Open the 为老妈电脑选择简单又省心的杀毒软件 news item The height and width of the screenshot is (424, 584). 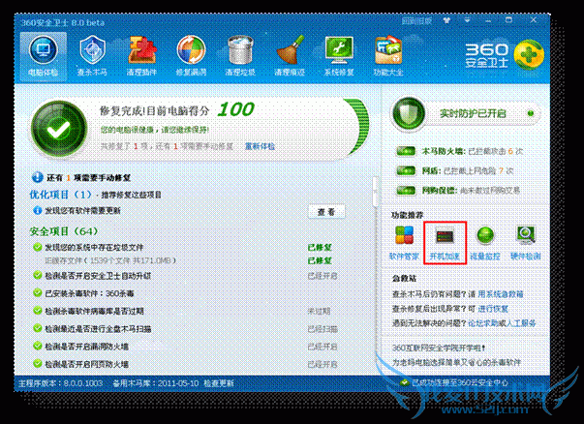(456, 362)
